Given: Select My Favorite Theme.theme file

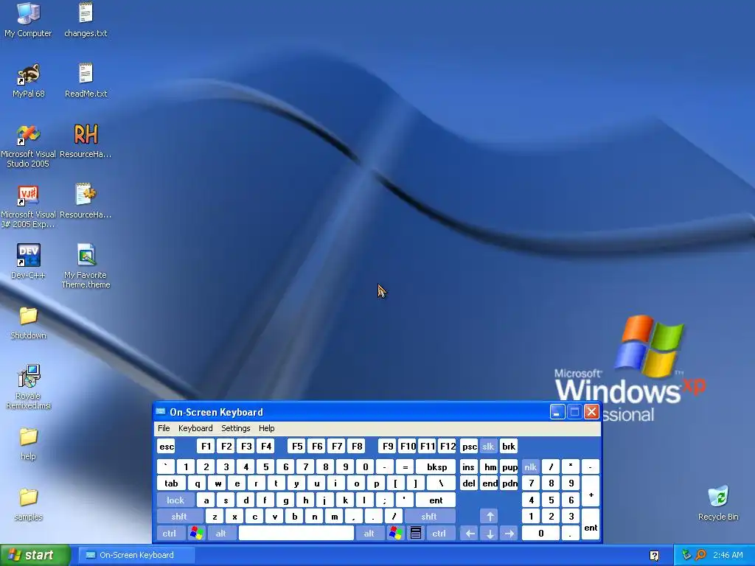Looking at the screenshot, I should coord(86,266).
